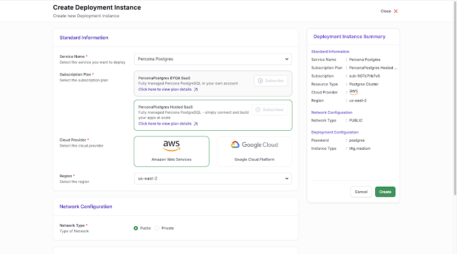Image resolution: width=457 pixels, height=254 pixels.
Task: Open the Service Name dropdown
Action: pyautogui.click(x=213, y=59)
